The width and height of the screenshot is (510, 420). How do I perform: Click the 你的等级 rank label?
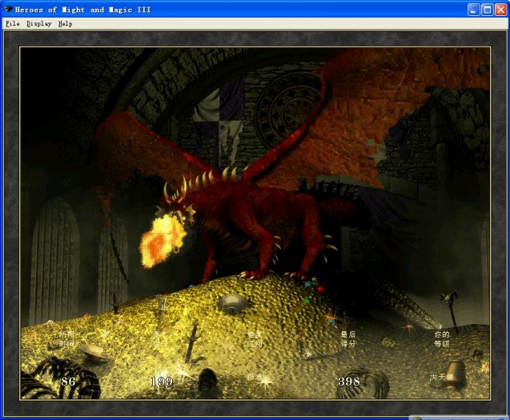442,338
